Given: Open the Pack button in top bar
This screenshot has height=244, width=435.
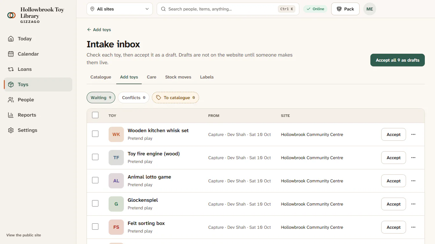Looking at the screenshot, I should click(x=345, y=9).
